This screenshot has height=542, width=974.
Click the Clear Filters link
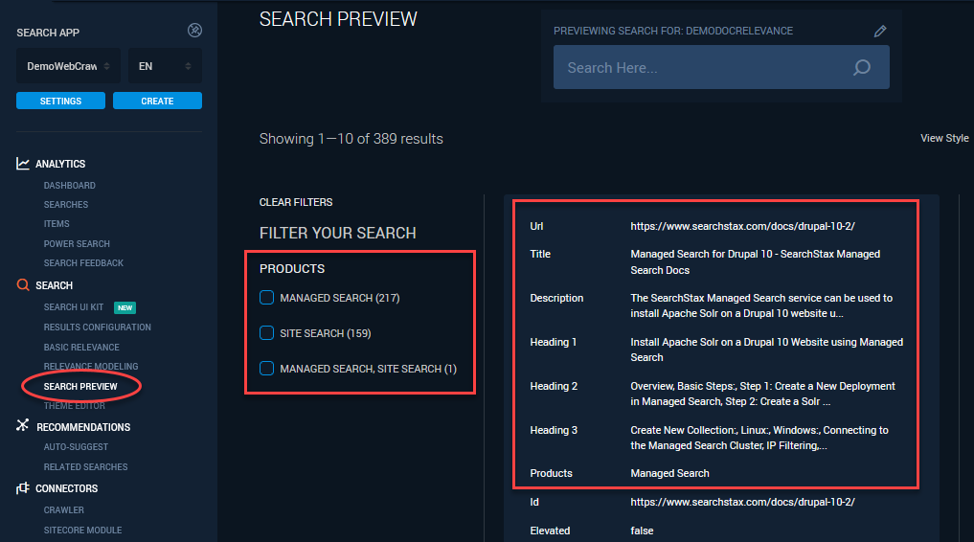296,202
